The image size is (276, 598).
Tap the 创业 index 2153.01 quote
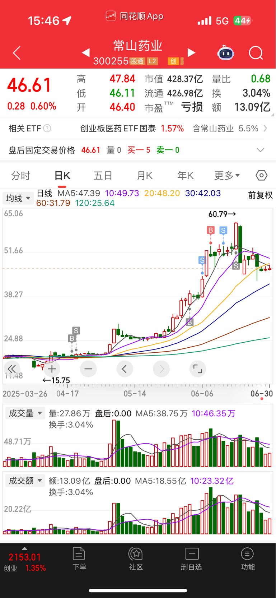[24, 562]
